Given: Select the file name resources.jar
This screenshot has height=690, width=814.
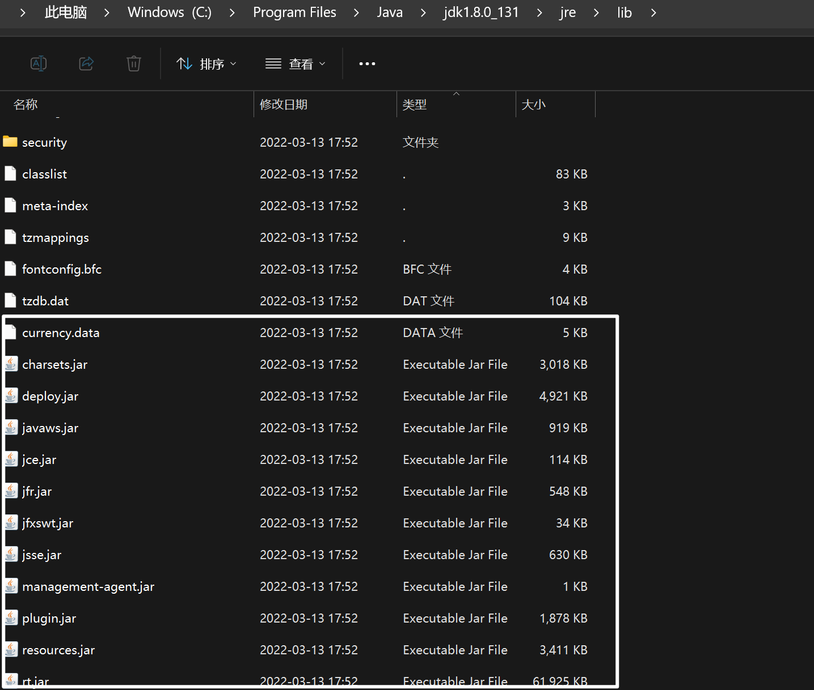Looking at the screenshot, I should (58, 650).
